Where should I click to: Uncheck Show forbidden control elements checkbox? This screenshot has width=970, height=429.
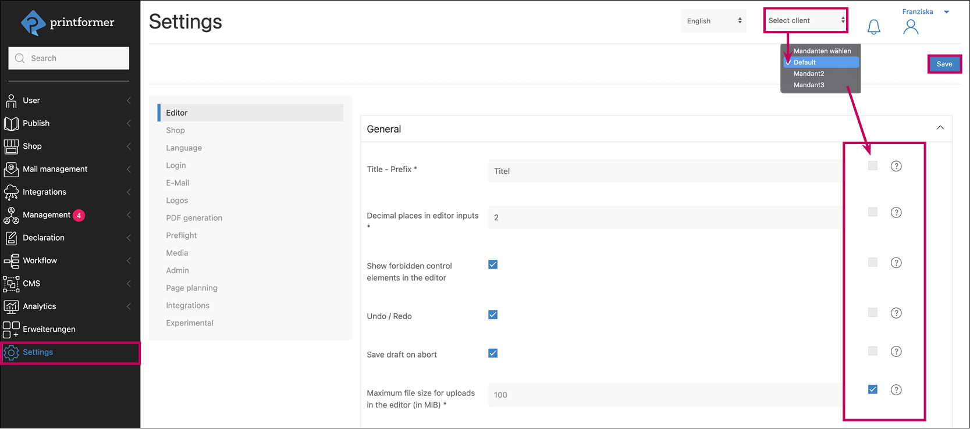pyautogui.click(x=493, y=264)
